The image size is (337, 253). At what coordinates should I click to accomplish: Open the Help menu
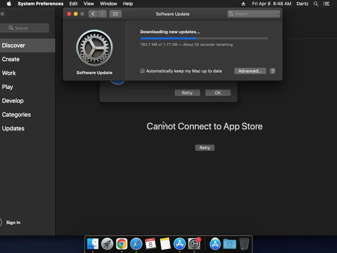point(128,4)
